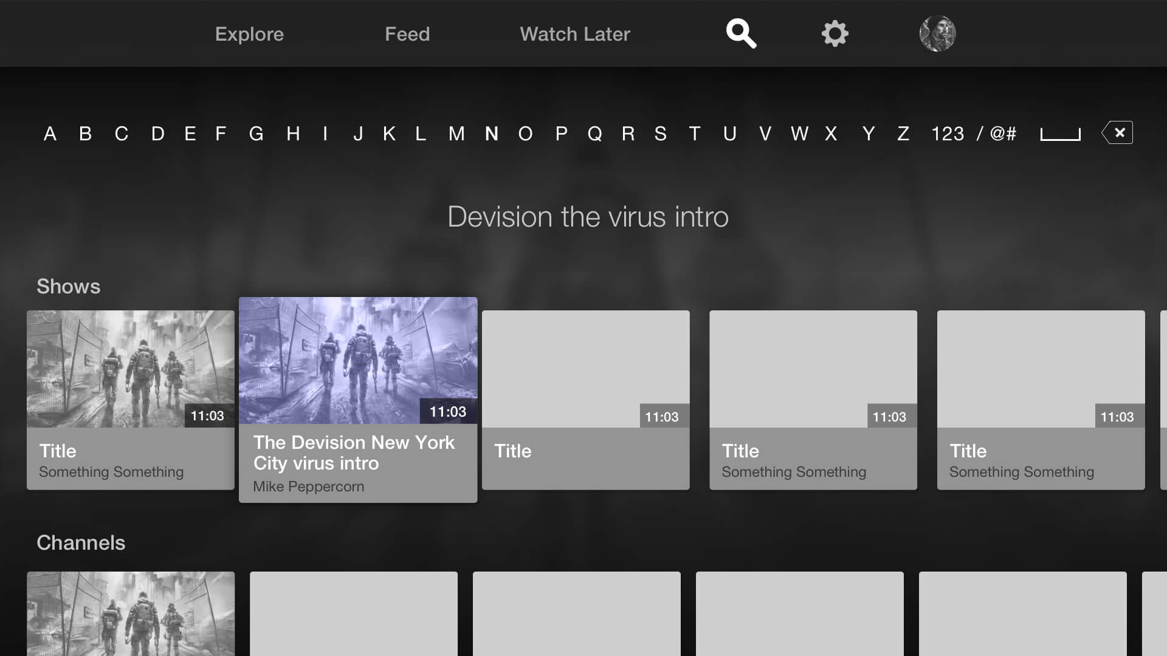Select letter P on the keyboard
The image size is (1167, 656).
point(562,134)
